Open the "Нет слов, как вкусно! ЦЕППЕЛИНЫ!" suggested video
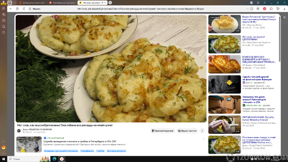288x162 pixels. coord(253,38)
